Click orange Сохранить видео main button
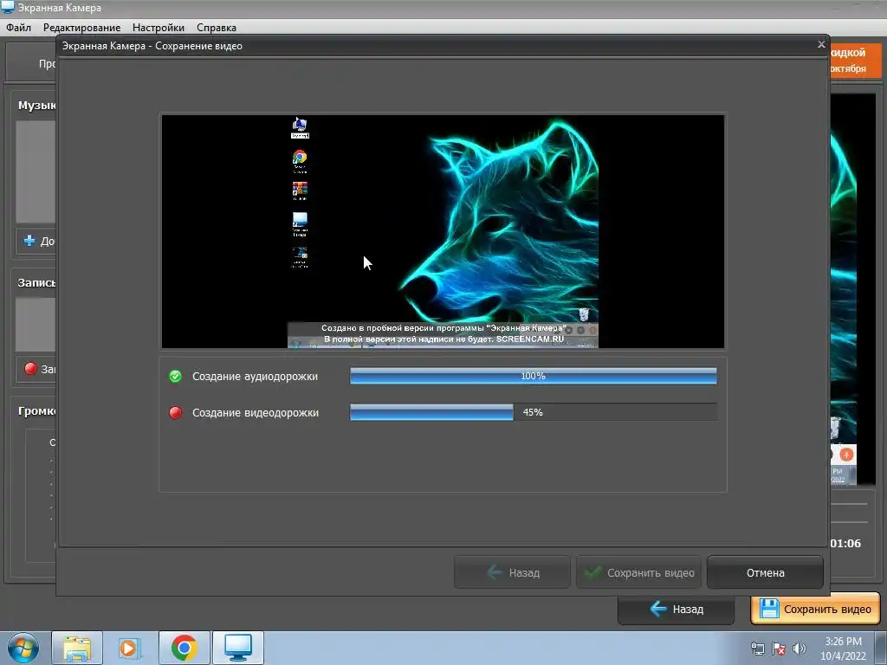The image size is (887, 665). point(815,609)
